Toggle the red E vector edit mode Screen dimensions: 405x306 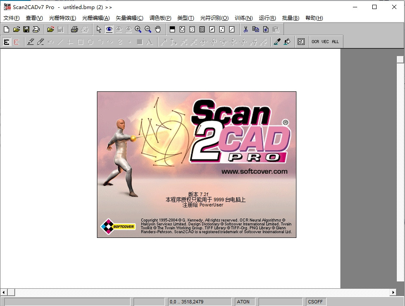click(16, 42)
